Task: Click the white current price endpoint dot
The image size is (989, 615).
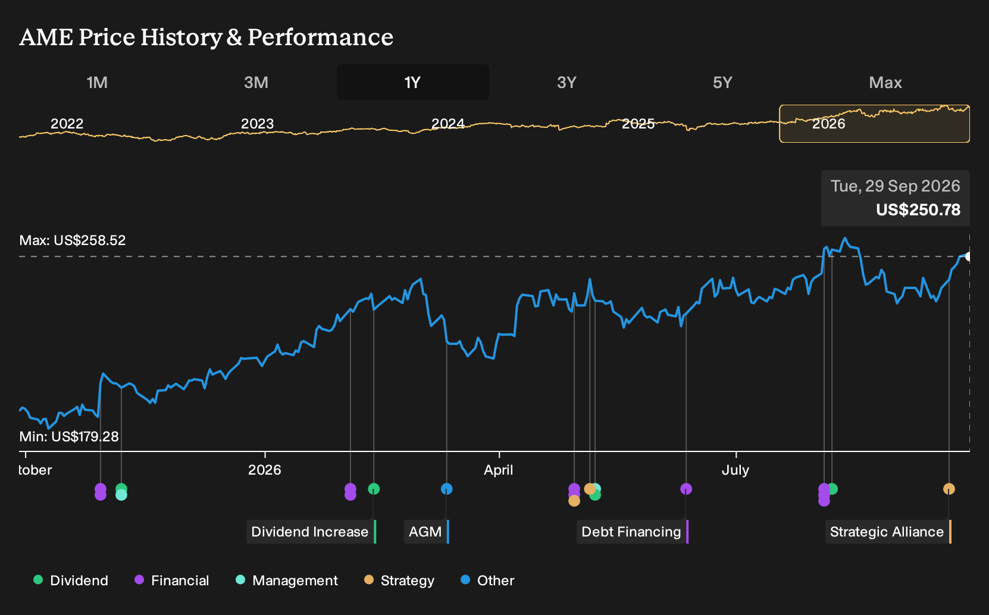Action: 969,256
